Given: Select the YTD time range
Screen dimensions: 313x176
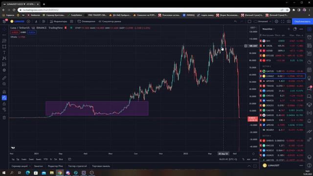Looking at the screenshot, I should click(45, 159).
